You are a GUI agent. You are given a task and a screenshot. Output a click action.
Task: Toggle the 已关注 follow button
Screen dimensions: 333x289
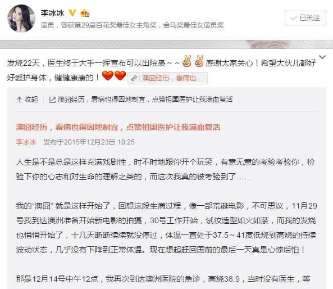[305, 18]
